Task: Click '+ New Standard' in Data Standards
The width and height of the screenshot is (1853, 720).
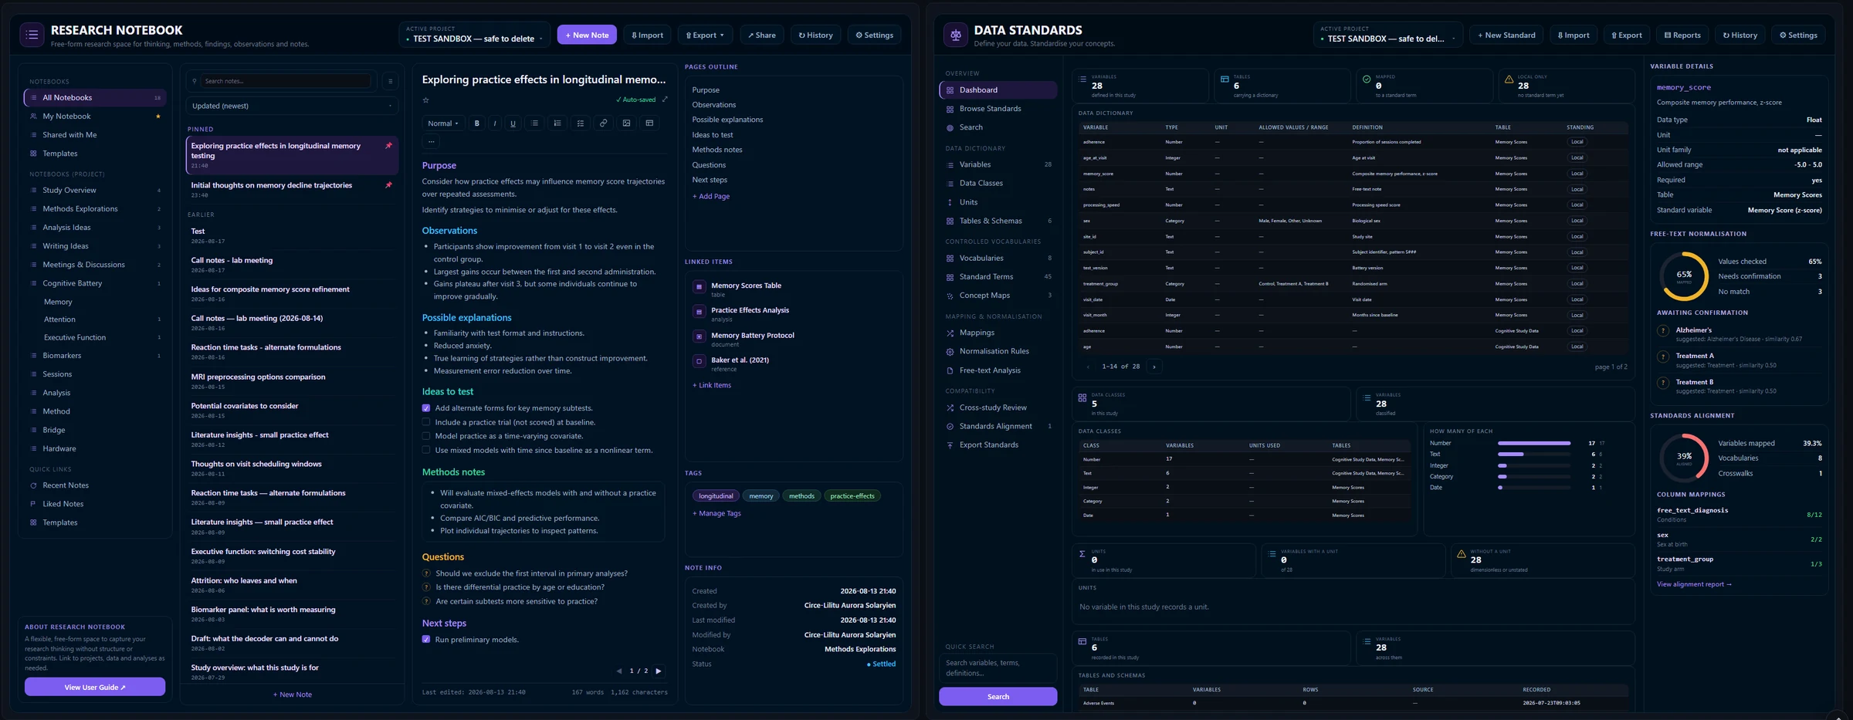Action: click(1506, 35)
